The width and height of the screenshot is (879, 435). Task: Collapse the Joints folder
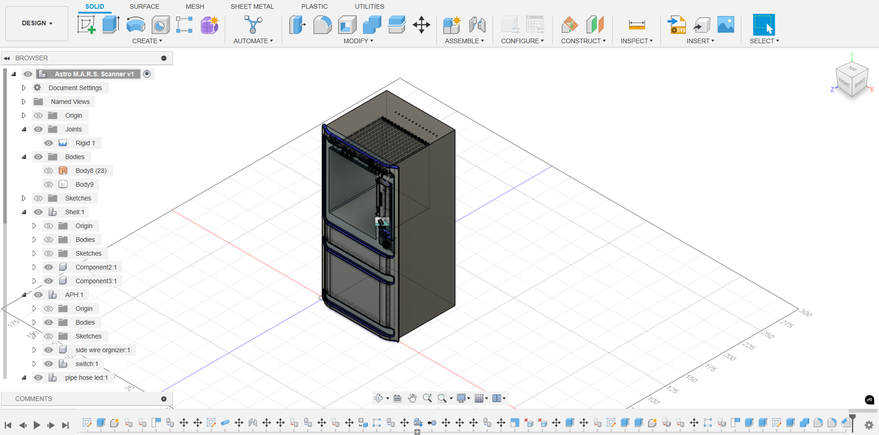(24, 129)
